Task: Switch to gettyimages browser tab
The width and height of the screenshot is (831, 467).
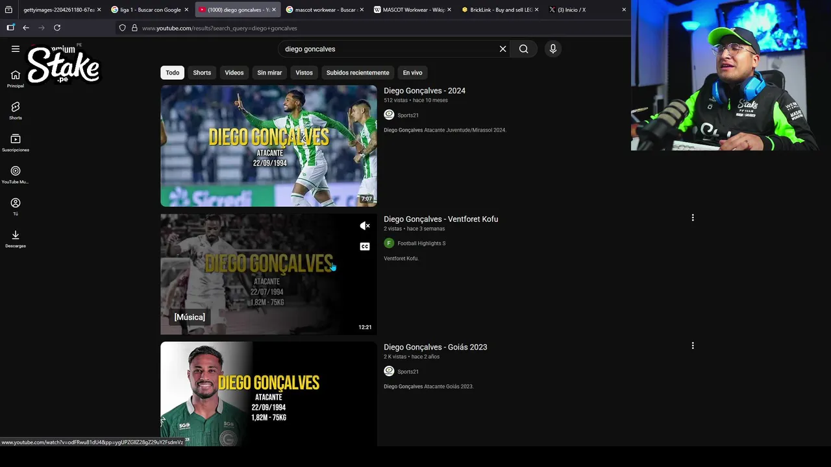Action: point(60,10)
